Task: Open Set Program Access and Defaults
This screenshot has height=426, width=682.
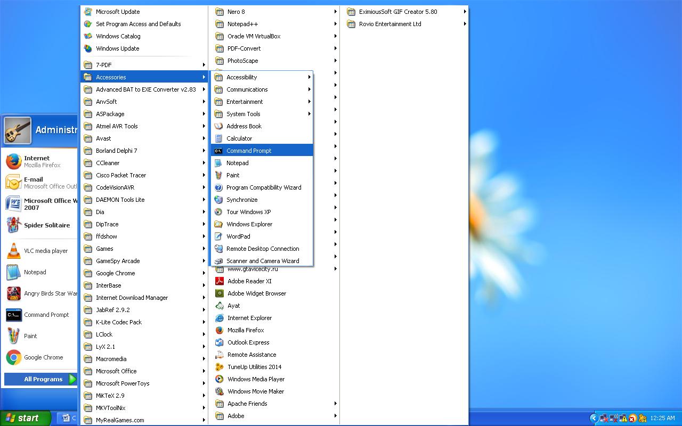Action: [x=144, y=24]
